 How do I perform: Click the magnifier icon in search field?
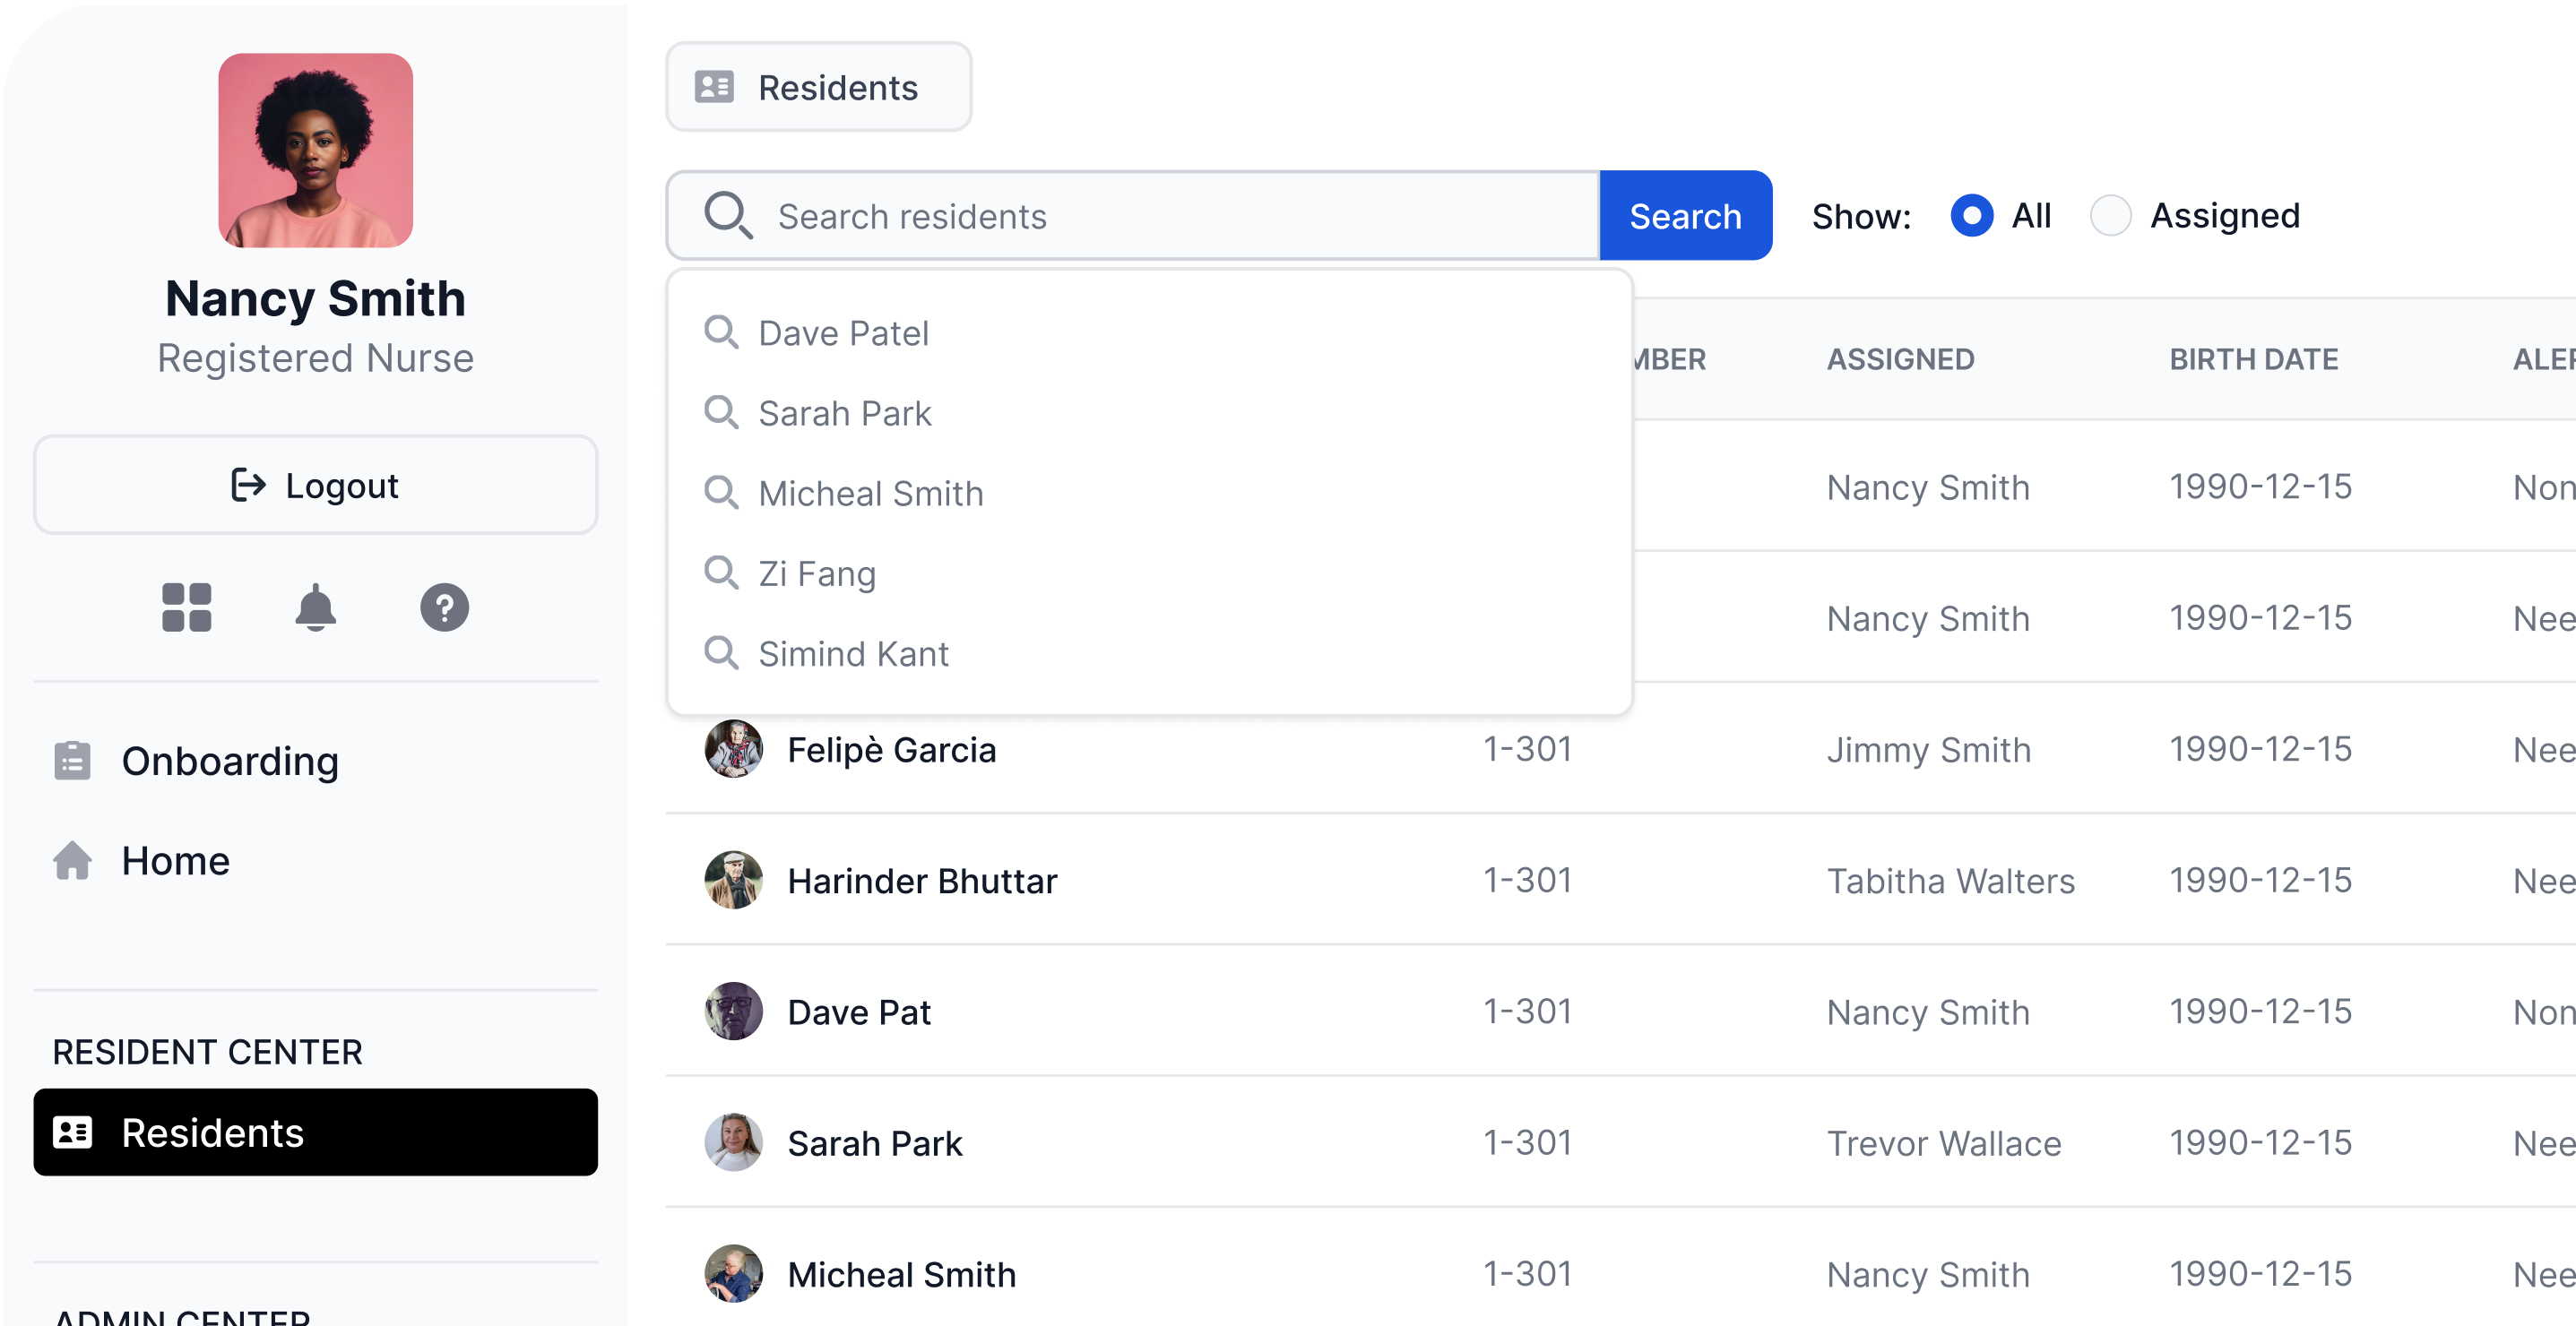point(728,216)
